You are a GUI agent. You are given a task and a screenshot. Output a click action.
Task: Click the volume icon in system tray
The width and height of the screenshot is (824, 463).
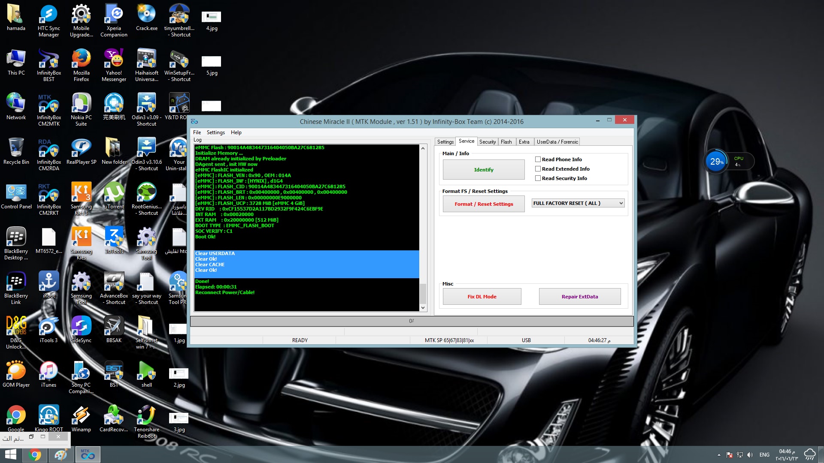[750, 455]
